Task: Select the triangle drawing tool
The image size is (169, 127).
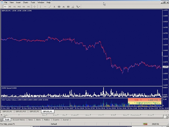Action: click(64, 7)
